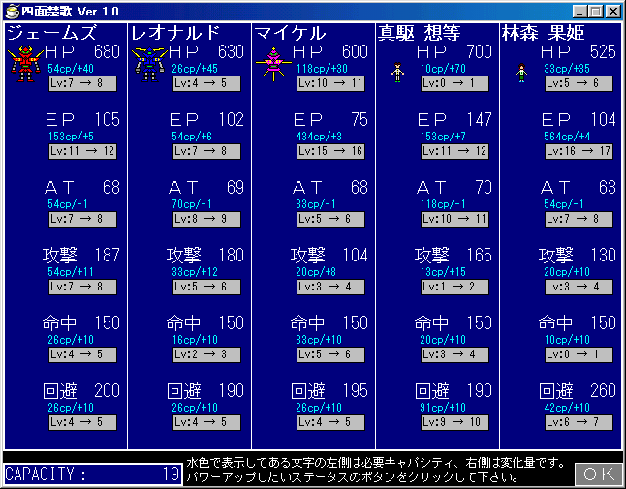Upgrade 真駆 想等 EP with Lv:11 → 12 button

[455, 152]
